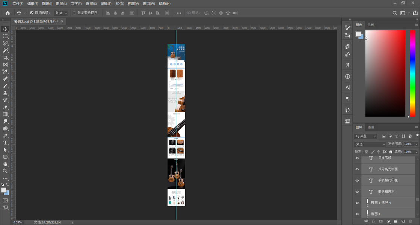Open the 穿透 blend mode dropdown

370,144
